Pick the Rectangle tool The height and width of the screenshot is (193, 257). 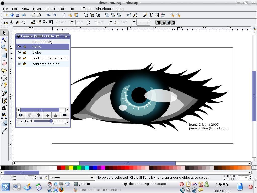click(4, 55)
